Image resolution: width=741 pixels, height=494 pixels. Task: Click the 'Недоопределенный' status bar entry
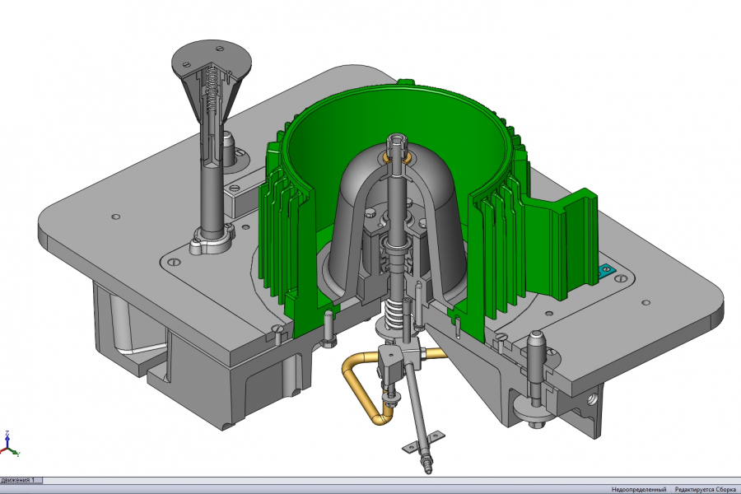(638, 489)
